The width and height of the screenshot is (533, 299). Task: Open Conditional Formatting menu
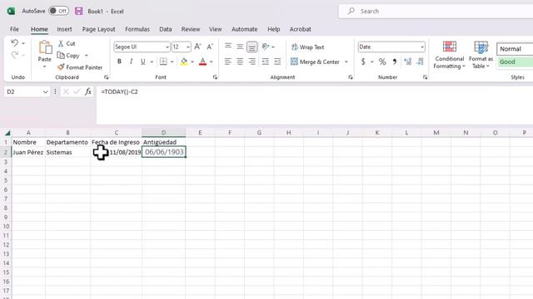[450, 55]
